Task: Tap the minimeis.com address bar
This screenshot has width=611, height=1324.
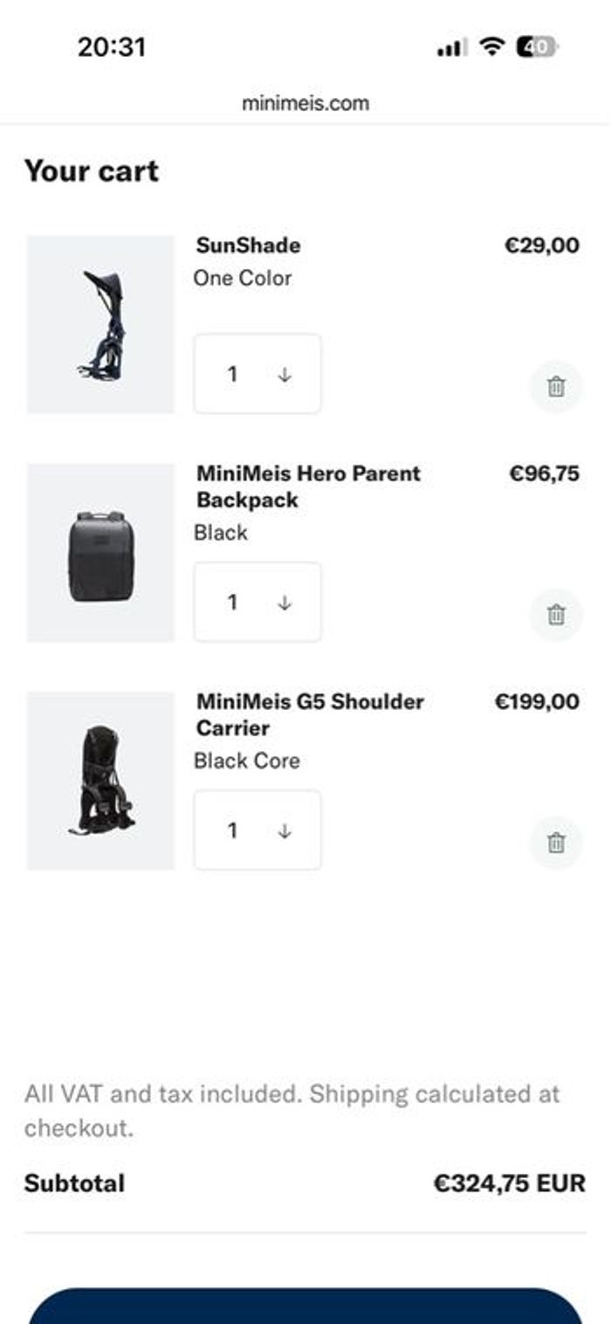Action: tap(305, 103)
